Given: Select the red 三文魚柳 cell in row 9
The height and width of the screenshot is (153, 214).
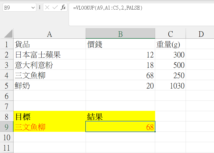Looking at the screenshot, I should coord(49,127).
